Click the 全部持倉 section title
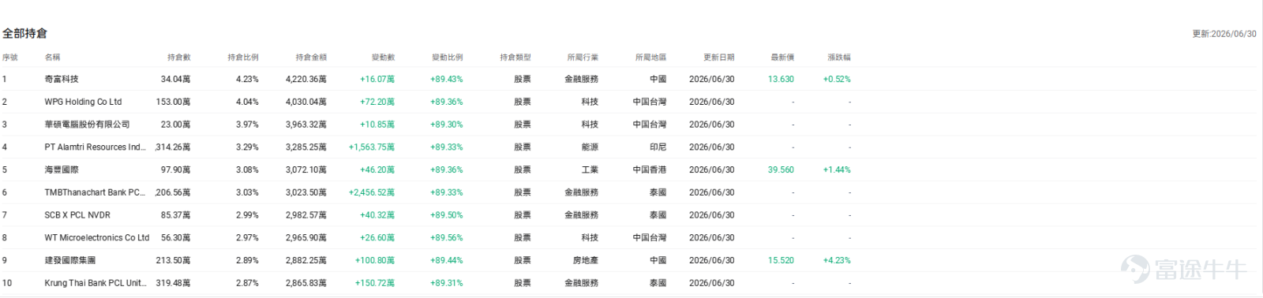Image resolution: width=1263 pixels, height=298 pixels. pyautogui.click(x=24, y=33)
